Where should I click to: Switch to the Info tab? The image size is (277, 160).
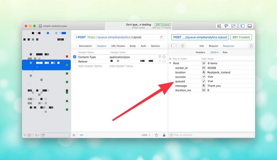(202, 46)
